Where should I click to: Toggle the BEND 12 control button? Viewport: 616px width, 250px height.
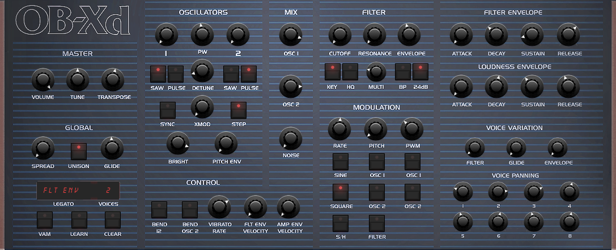(159, 210)
